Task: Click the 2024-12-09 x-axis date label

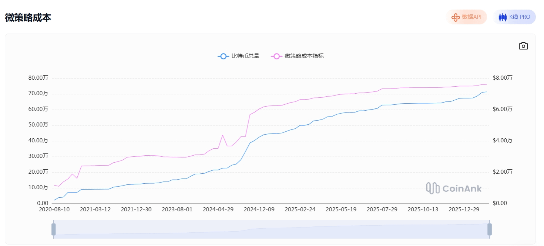Action: coord(259,209)
